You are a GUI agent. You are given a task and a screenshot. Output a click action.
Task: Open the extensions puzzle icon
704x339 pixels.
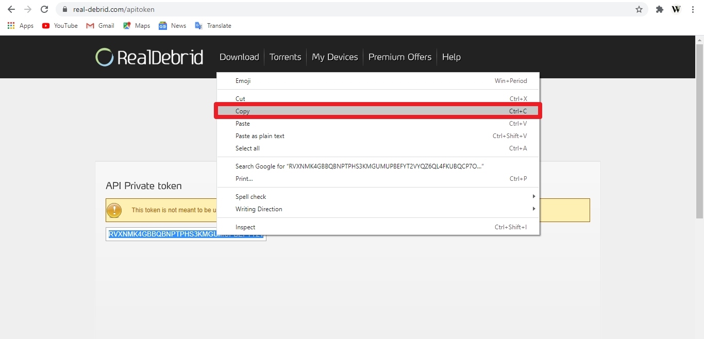[x=659, y=9]
